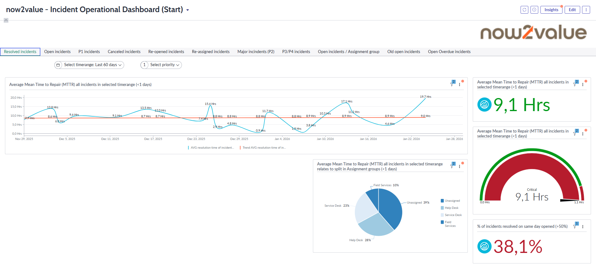Click the analytics icon beside 38,1%
596x270 pixels.
(484, 246)
